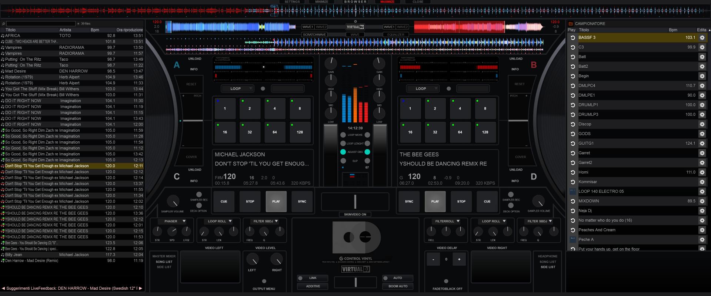The width and height of the screenshot is (711, 296).
Task: Play the Batt sample
Action: 573,57
